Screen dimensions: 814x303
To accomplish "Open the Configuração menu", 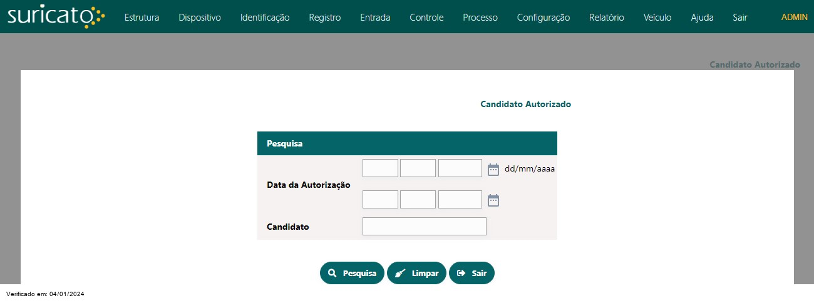I will [544, 18].
